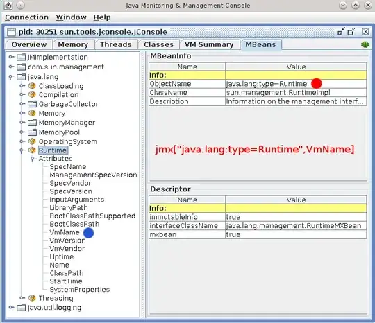375x323 pixels.
Task: Select the VmName attribute
Action: [65, 232]
